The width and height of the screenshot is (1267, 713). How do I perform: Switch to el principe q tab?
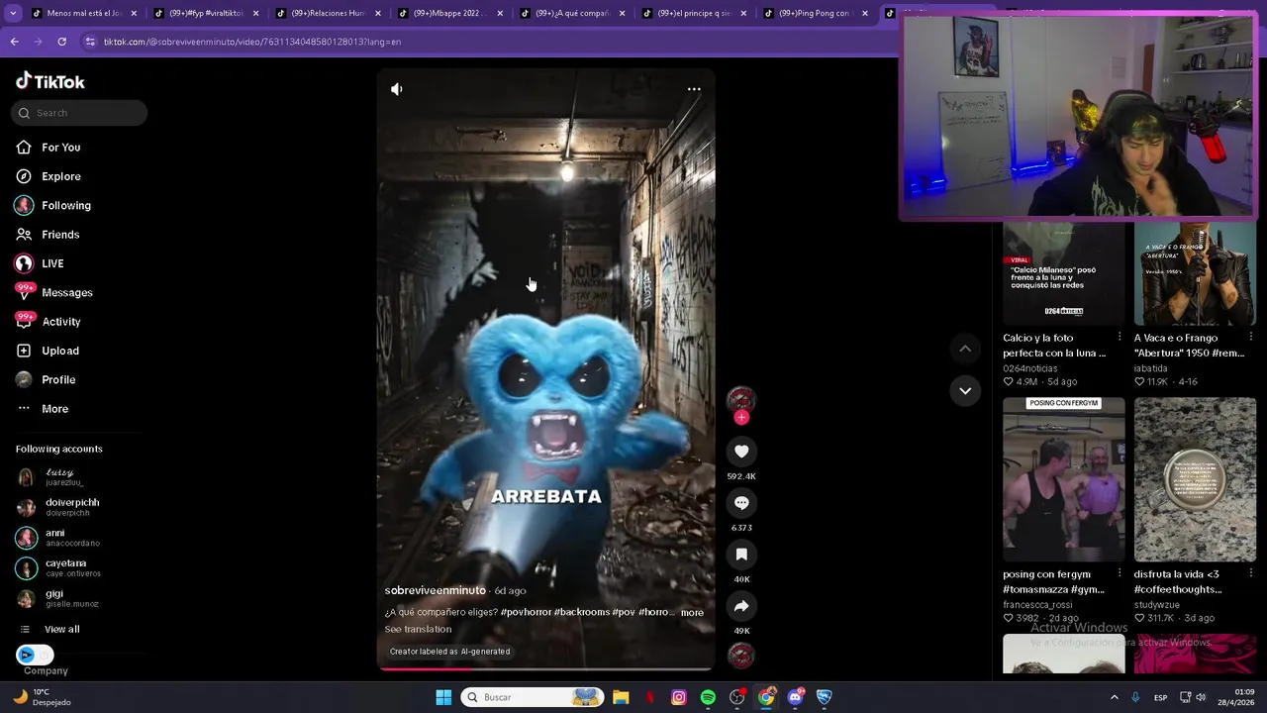pyautogui.click(x=693, y=13)
